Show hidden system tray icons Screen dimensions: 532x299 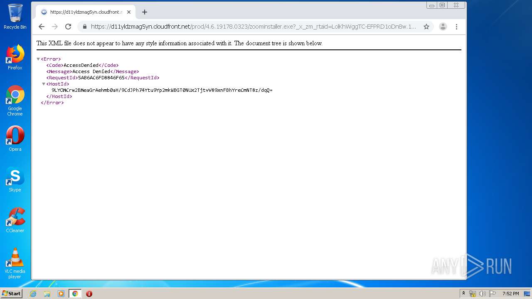pyautogui.click(x=464, y=294)
